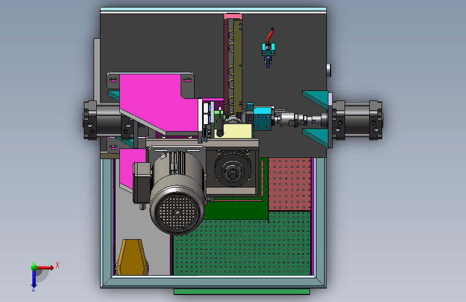Select the cyan block near the spindle
This screenshot has height=302, width=466.
coord(263,118)
